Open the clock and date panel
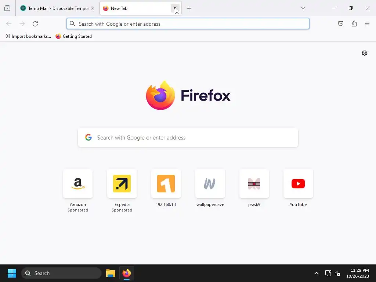 tap(357, 273)
